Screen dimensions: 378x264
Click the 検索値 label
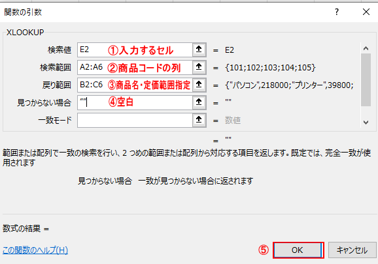click(x=60, y=50)
